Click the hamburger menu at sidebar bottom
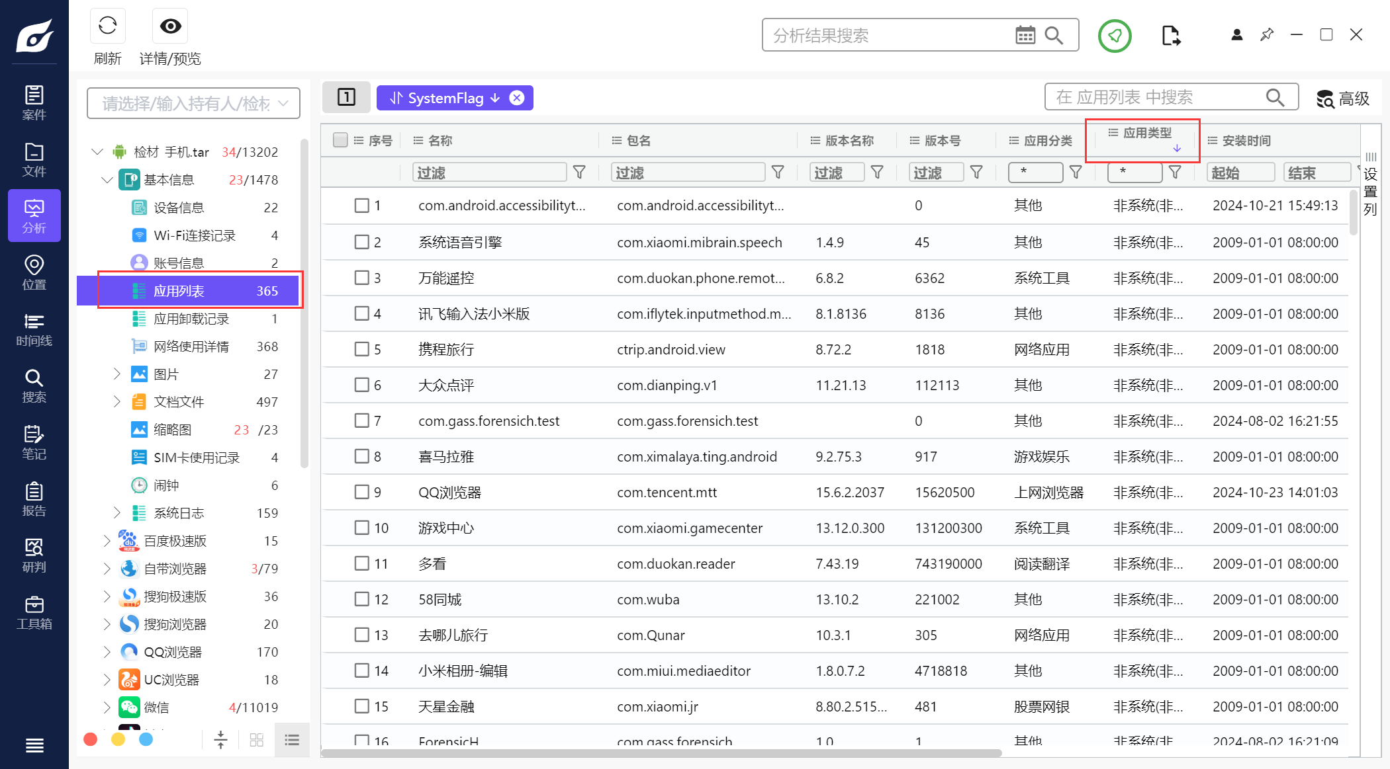This screenshot has height=769, width=1390. click(34, 746)
